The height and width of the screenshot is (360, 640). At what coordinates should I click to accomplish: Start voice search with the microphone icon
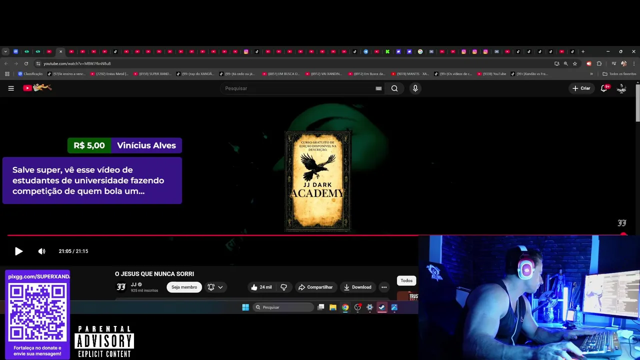(415, 88)
